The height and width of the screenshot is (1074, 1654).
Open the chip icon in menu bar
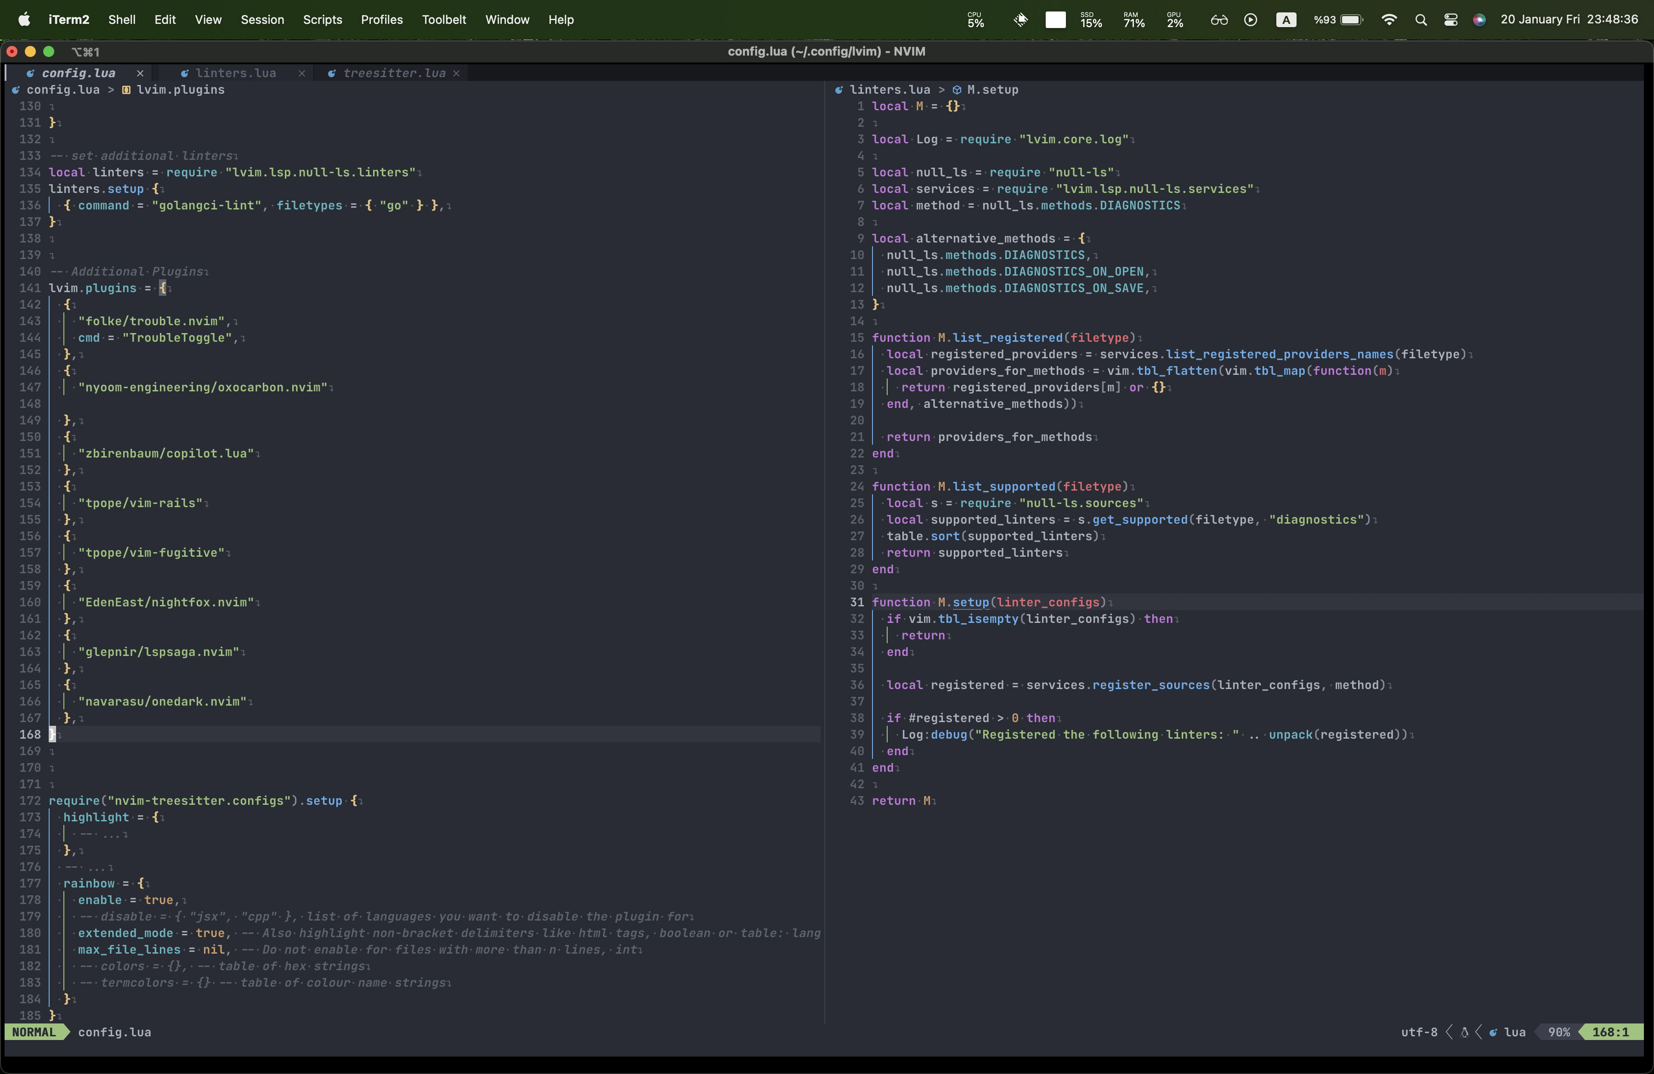coord(1020,19)
